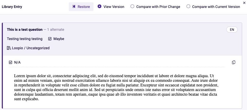This screenshot has height=110, width=247.
Task: Click the rewind icon inside Restore
Action: tap(74, 7)
